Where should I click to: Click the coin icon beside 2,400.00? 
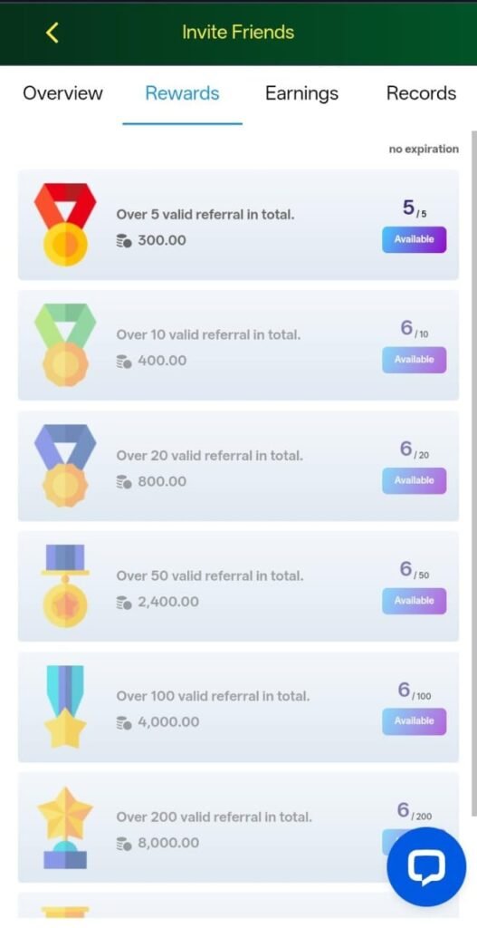point(124,602)
